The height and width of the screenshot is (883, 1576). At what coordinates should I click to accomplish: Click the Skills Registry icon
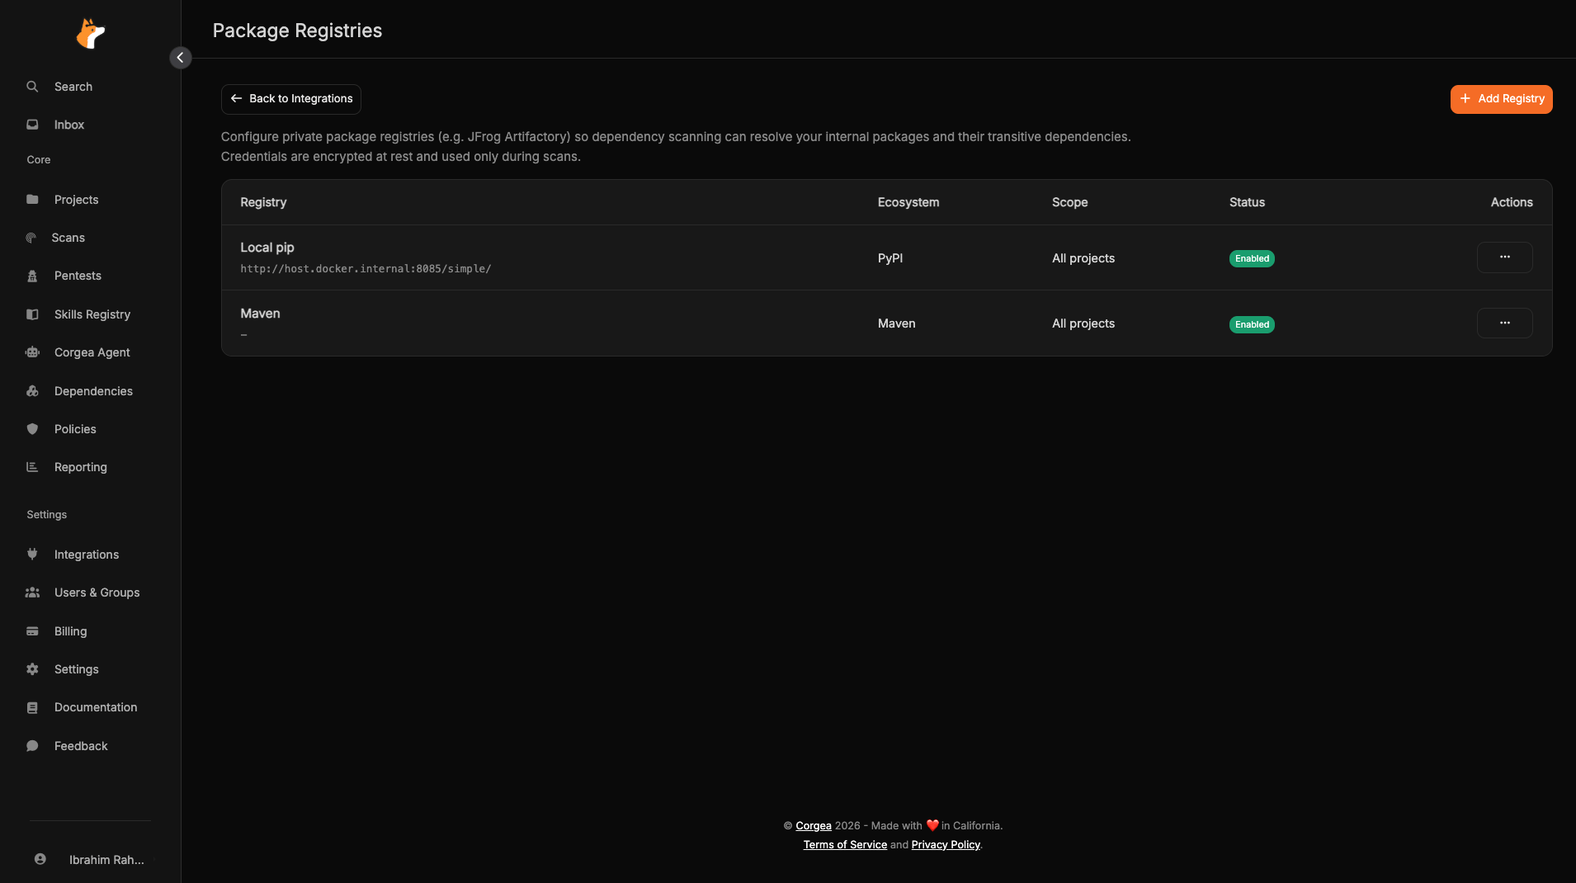pos(32,314)
